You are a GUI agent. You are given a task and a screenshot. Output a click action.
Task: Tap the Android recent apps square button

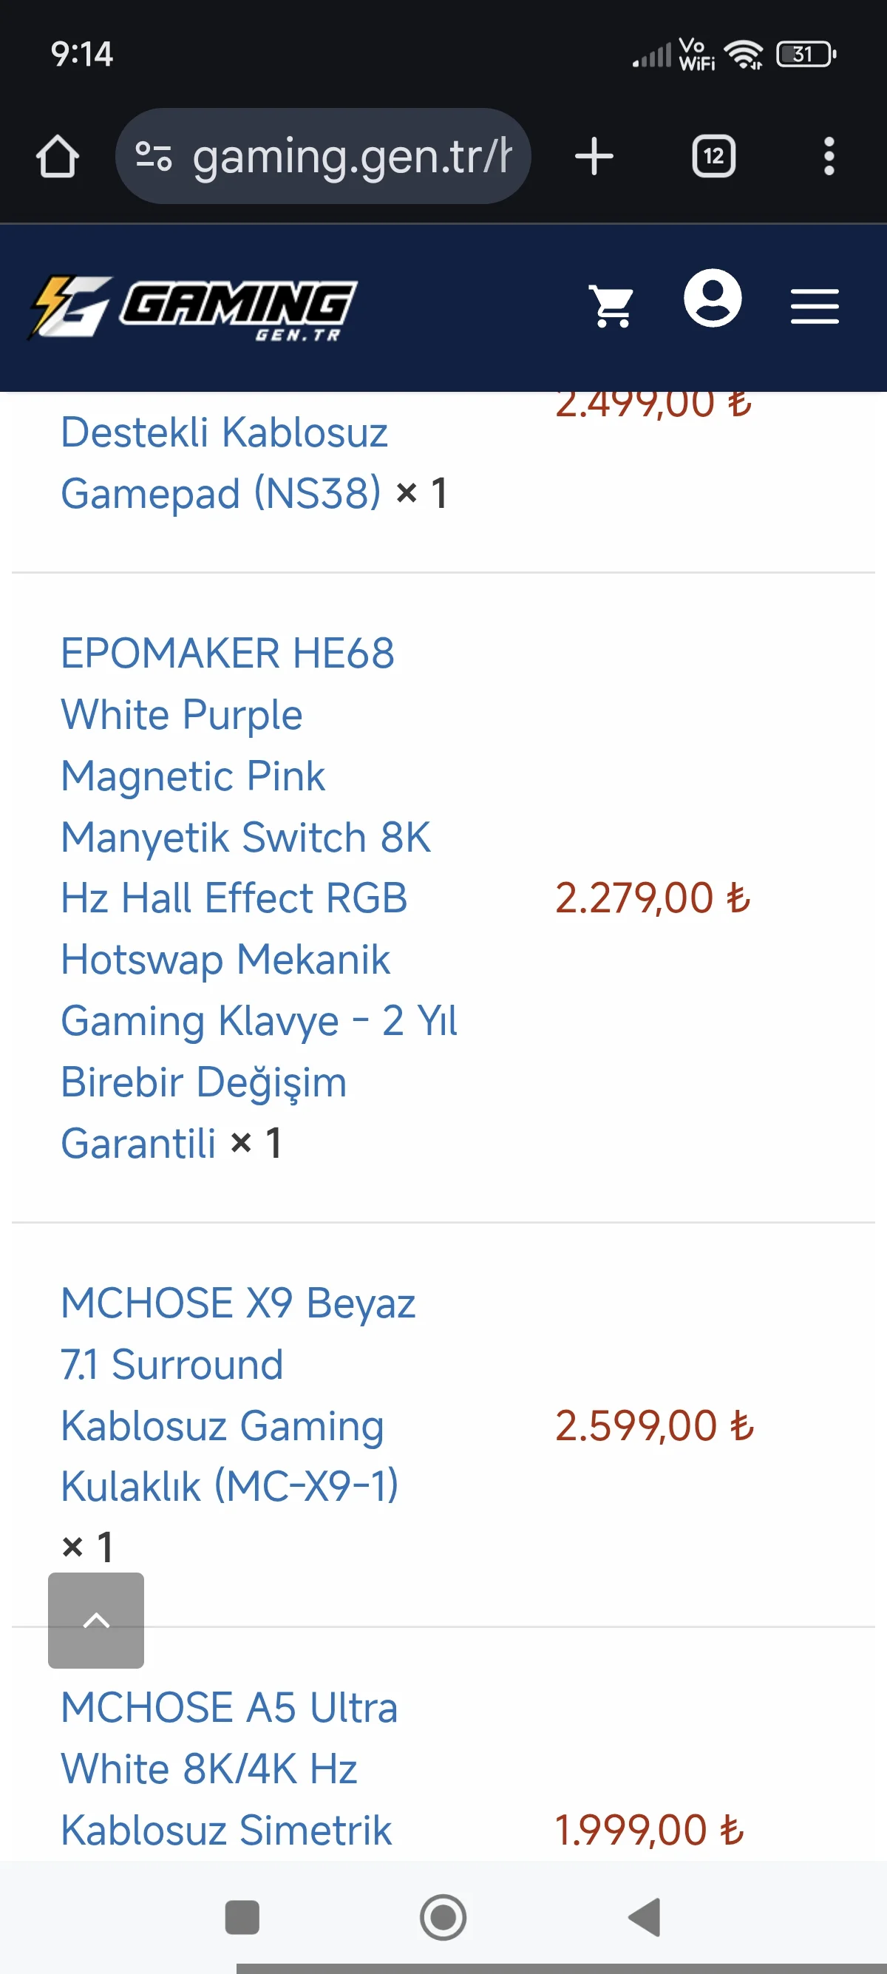(x=242, y=1917)
